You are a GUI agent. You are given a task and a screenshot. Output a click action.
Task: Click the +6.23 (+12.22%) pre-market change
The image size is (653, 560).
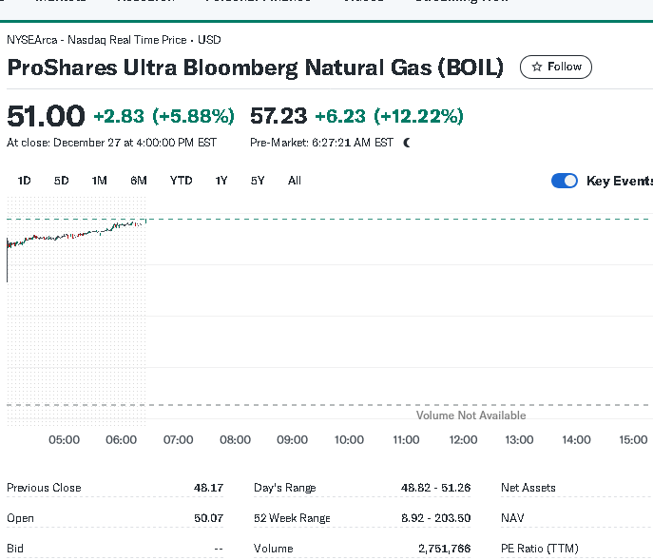pos(389,116)
